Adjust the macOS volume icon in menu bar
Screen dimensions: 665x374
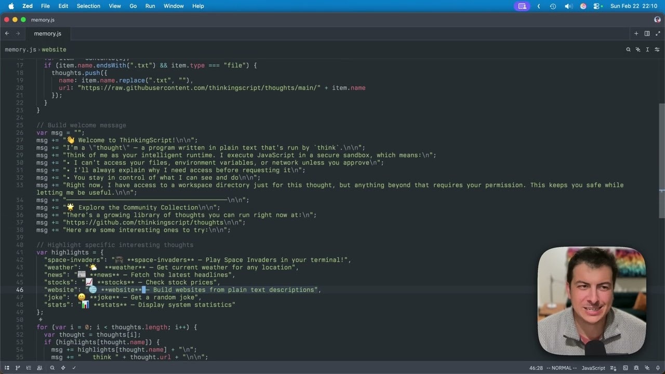(x=568, y=6)
